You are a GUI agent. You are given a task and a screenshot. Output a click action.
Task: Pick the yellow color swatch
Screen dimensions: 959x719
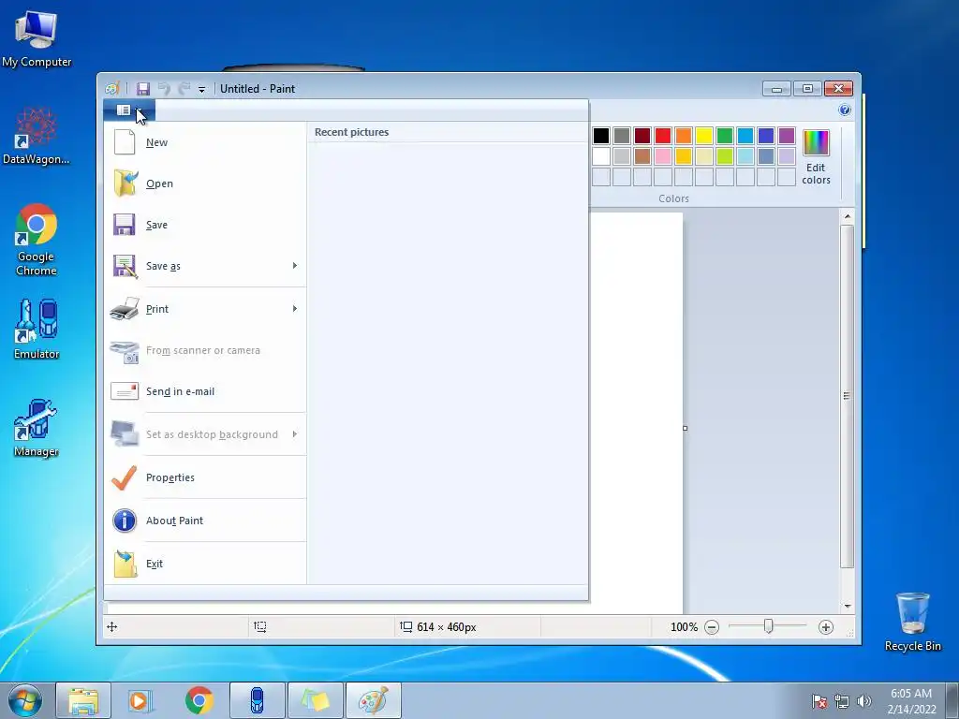(704, 136)
